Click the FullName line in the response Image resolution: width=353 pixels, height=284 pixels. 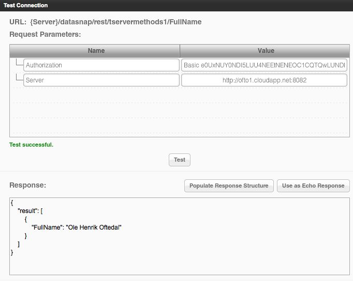76,228
